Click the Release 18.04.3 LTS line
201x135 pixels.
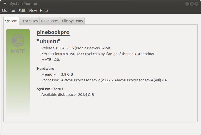pyautogui.click(x=76, y=48)
